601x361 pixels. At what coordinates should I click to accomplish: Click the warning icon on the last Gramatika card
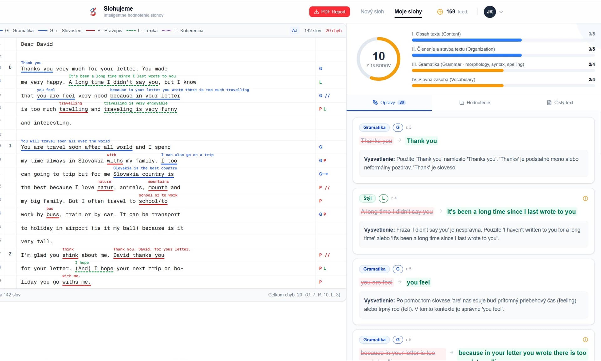(585, 340)
